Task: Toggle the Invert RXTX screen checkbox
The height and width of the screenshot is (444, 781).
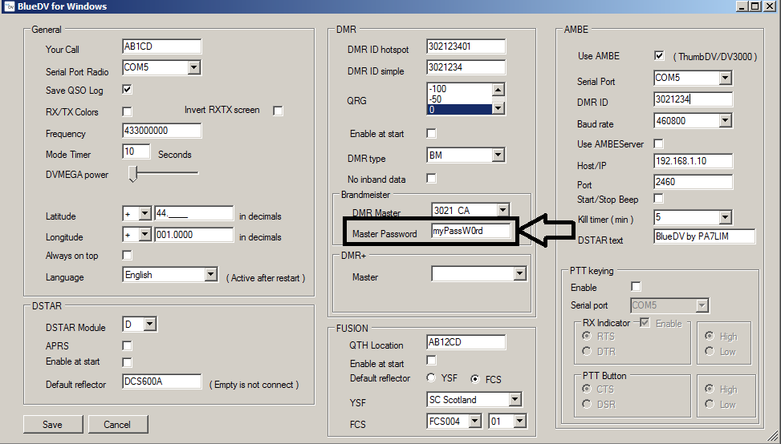Action: pos(278,111)
